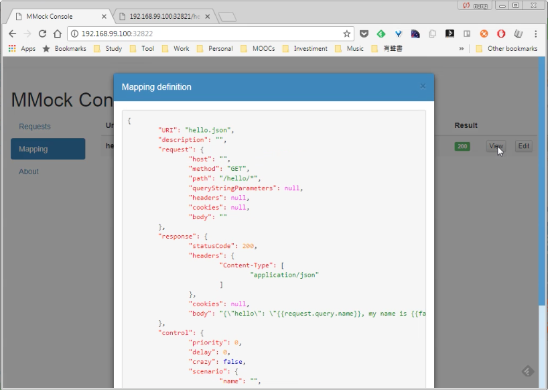Open the Chrome three-dot menu

[x=535, y=34]
